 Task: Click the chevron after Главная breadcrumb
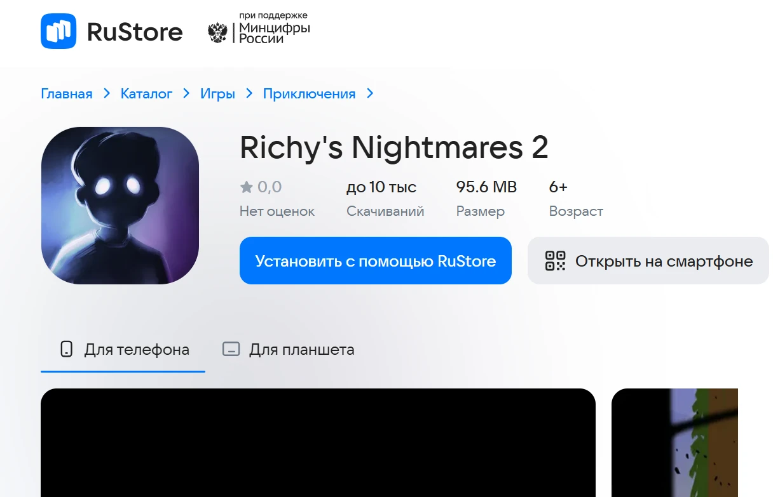107,94
